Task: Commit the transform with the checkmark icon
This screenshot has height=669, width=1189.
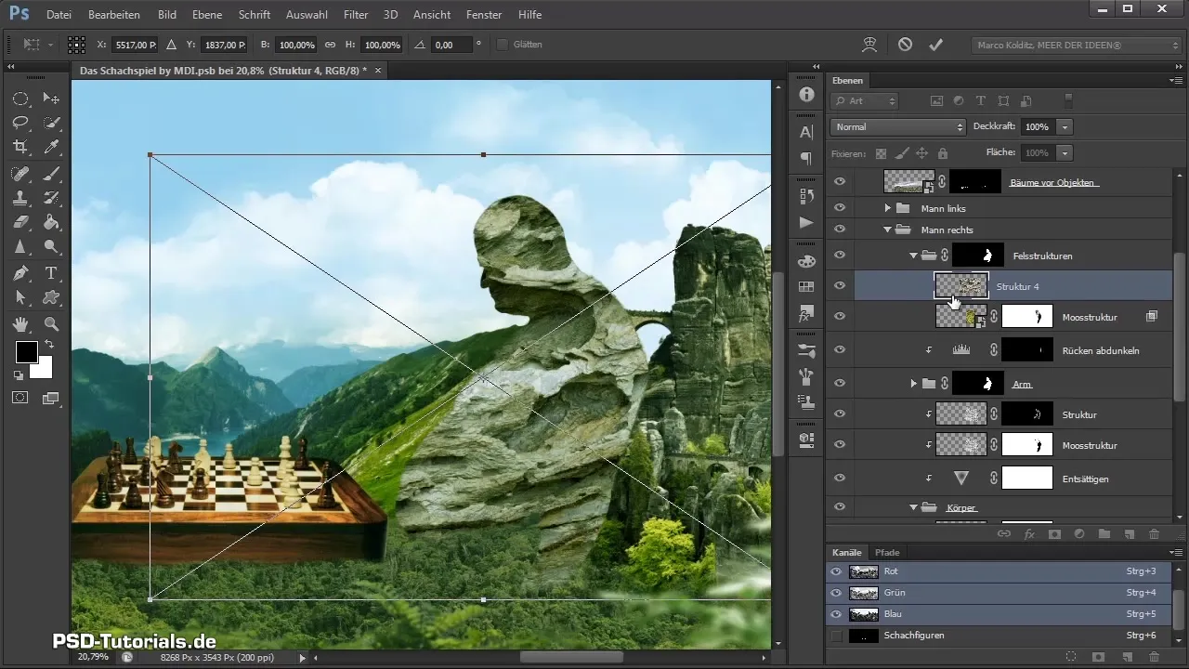Action: pos(935,44)
